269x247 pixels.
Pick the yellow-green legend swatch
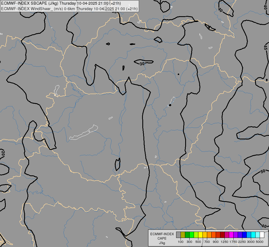pyautogui.click(x=196, y=235)
